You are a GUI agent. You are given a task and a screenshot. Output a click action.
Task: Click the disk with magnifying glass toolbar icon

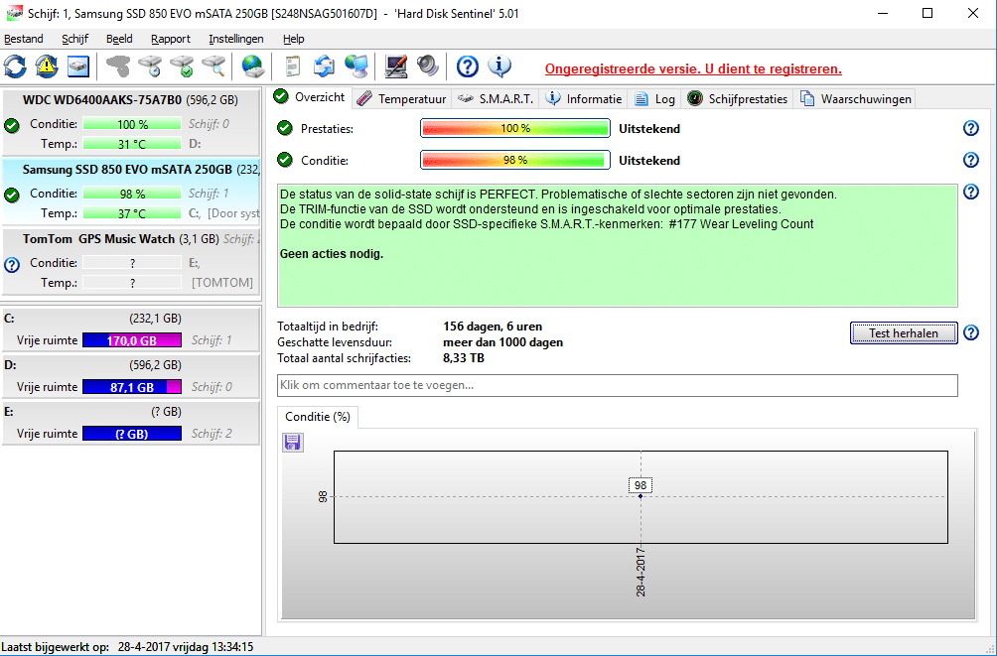[214, 66]
